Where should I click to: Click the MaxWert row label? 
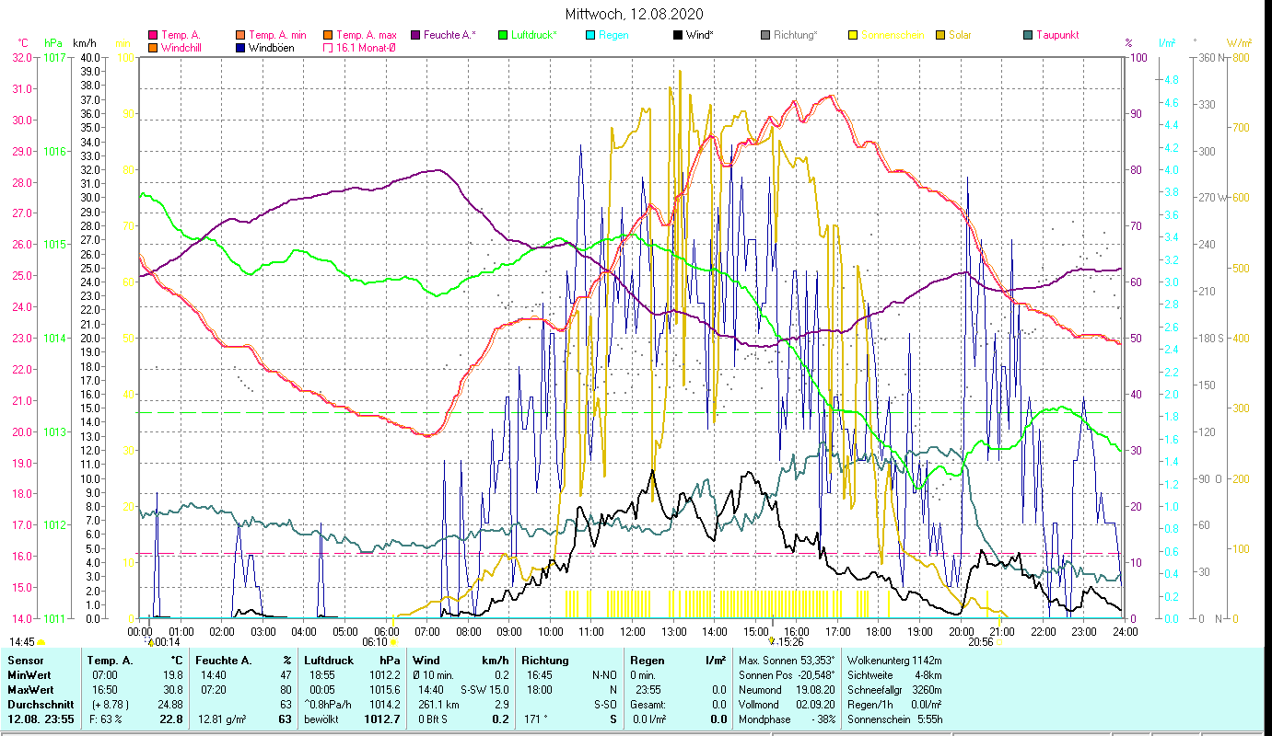coord(30,689)
